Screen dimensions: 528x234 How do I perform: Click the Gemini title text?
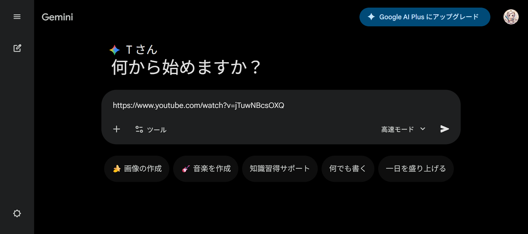pos(57,17)
